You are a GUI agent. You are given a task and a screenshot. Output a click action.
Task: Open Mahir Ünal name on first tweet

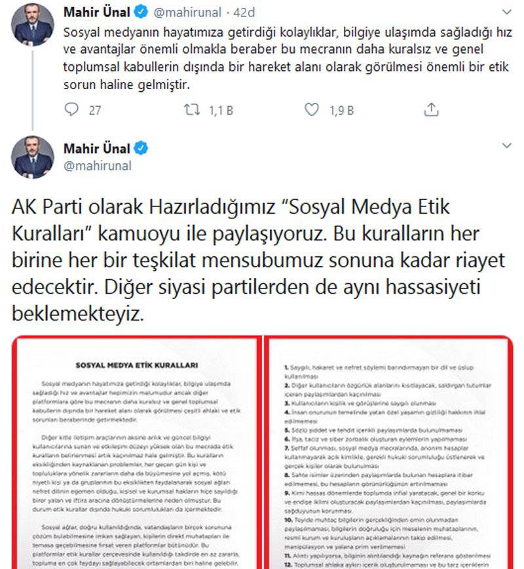coord(97,12)
